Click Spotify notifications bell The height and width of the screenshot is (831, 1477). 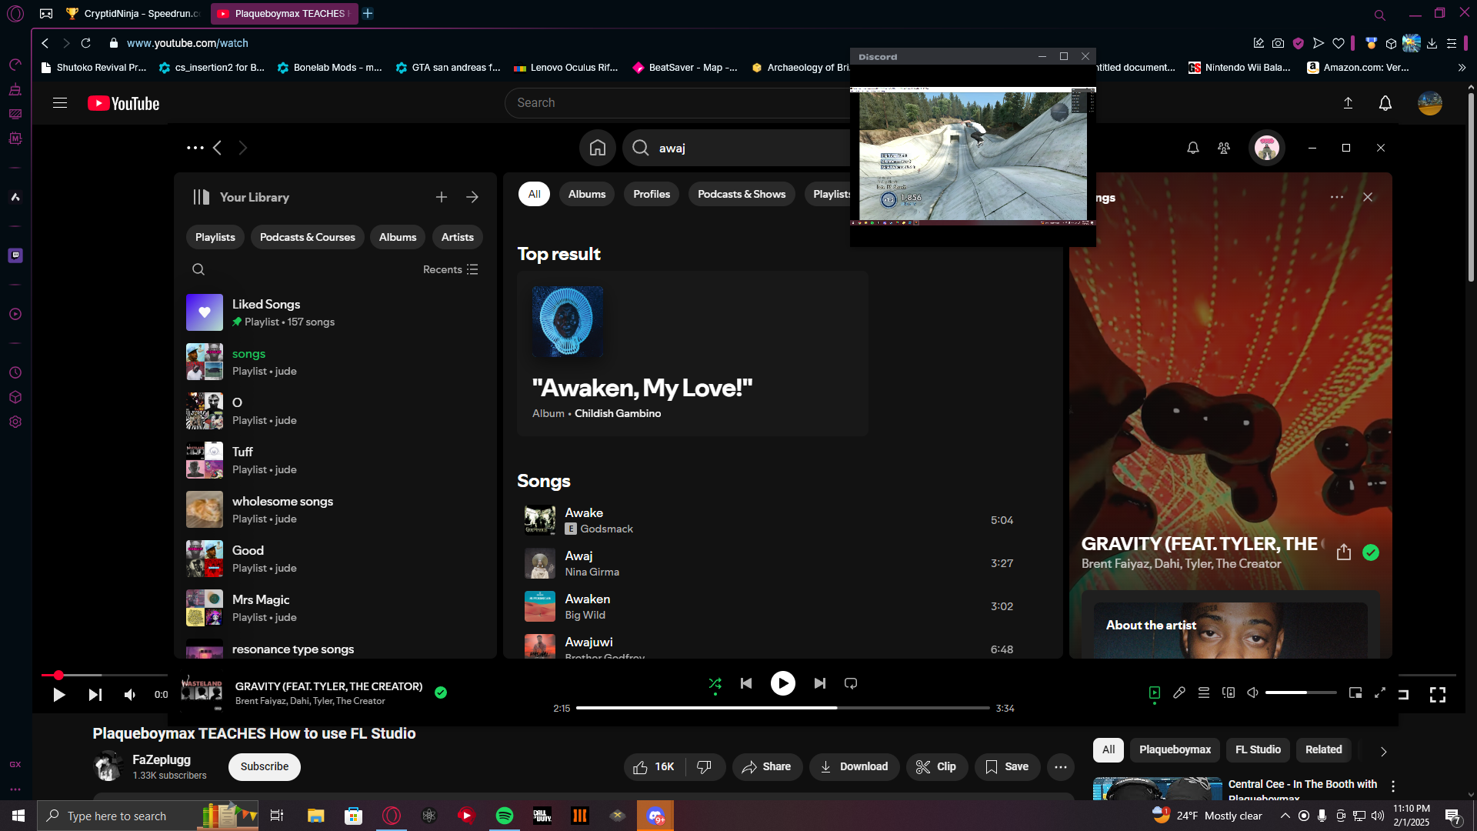point(1193,148)
